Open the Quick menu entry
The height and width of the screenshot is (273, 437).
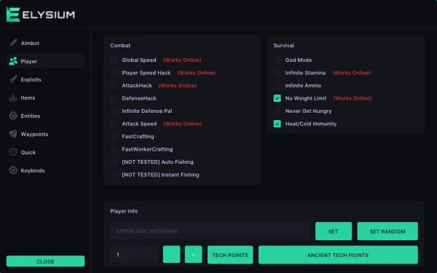[45, 152]
